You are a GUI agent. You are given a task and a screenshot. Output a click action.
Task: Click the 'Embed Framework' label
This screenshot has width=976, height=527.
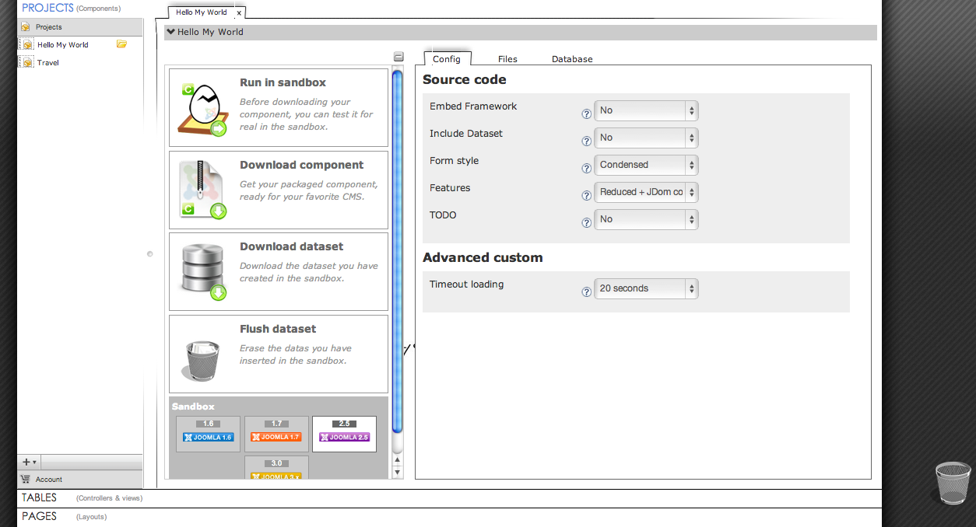coord(473,106)
